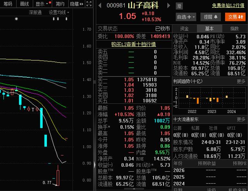The width and height of the screenshot is (248, 191).
Task: Click the 公募 fund holder column
Action: (177, 128)
